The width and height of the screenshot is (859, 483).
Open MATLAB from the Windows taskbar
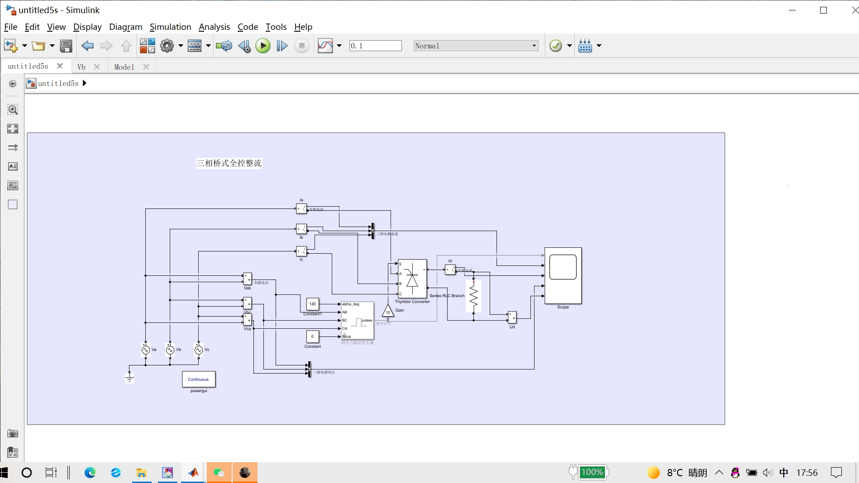(193, 473)
